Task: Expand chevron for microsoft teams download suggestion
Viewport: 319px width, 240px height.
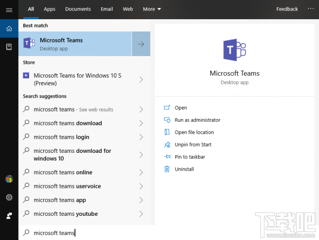Action: (x=141, y=123)
